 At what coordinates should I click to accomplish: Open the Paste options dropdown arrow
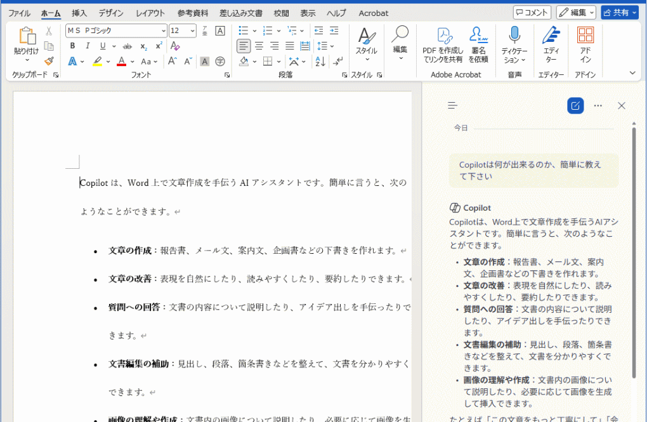coord(27,60)
